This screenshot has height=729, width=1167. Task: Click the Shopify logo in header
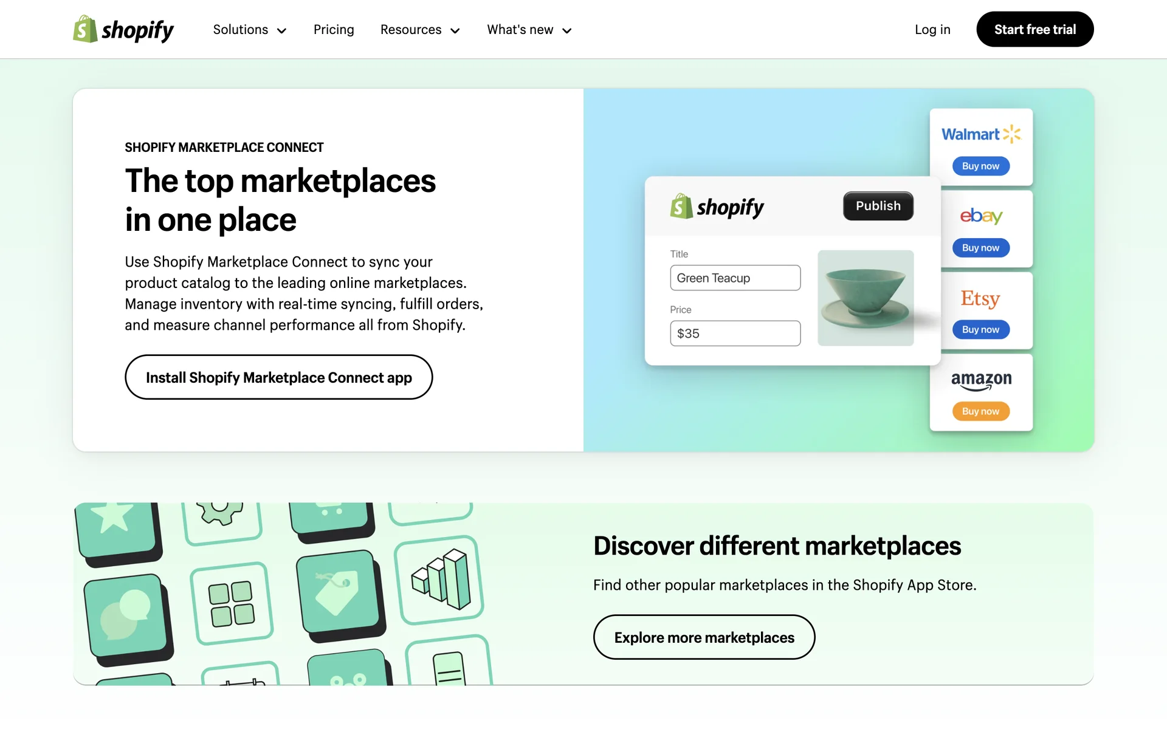pyautogui.click(x=123, y=29)
